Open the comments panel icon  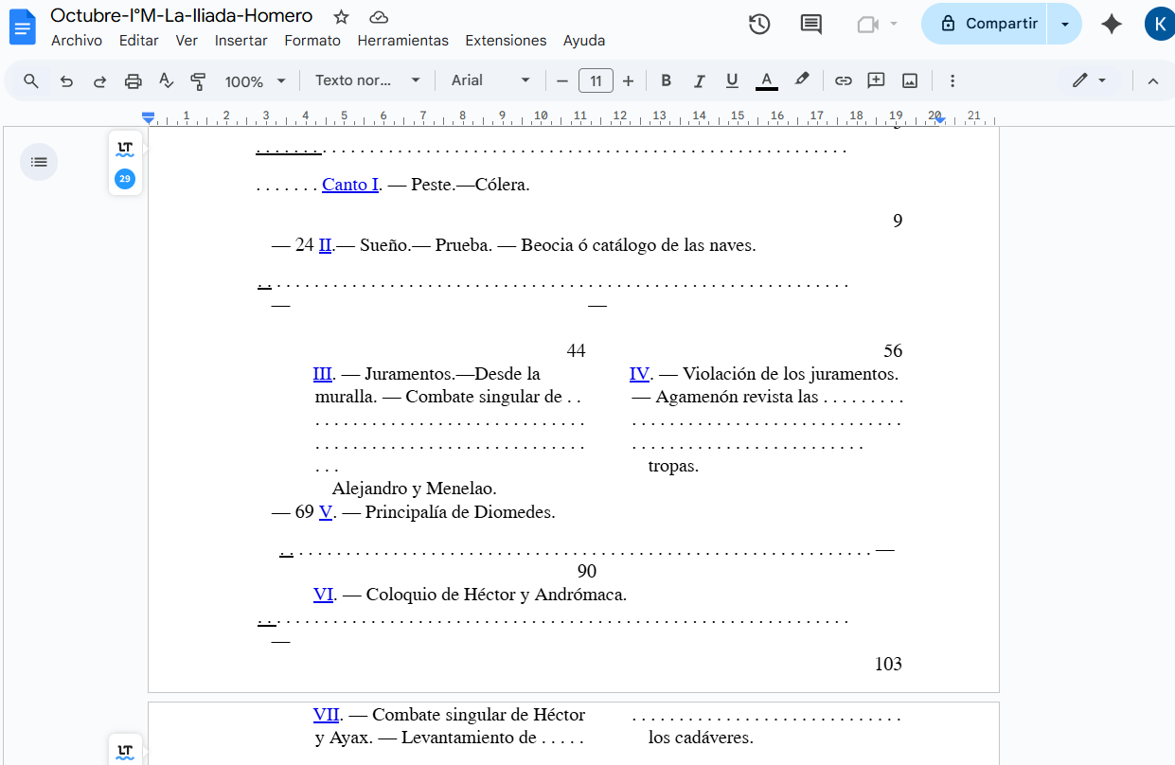click(811, 24)
